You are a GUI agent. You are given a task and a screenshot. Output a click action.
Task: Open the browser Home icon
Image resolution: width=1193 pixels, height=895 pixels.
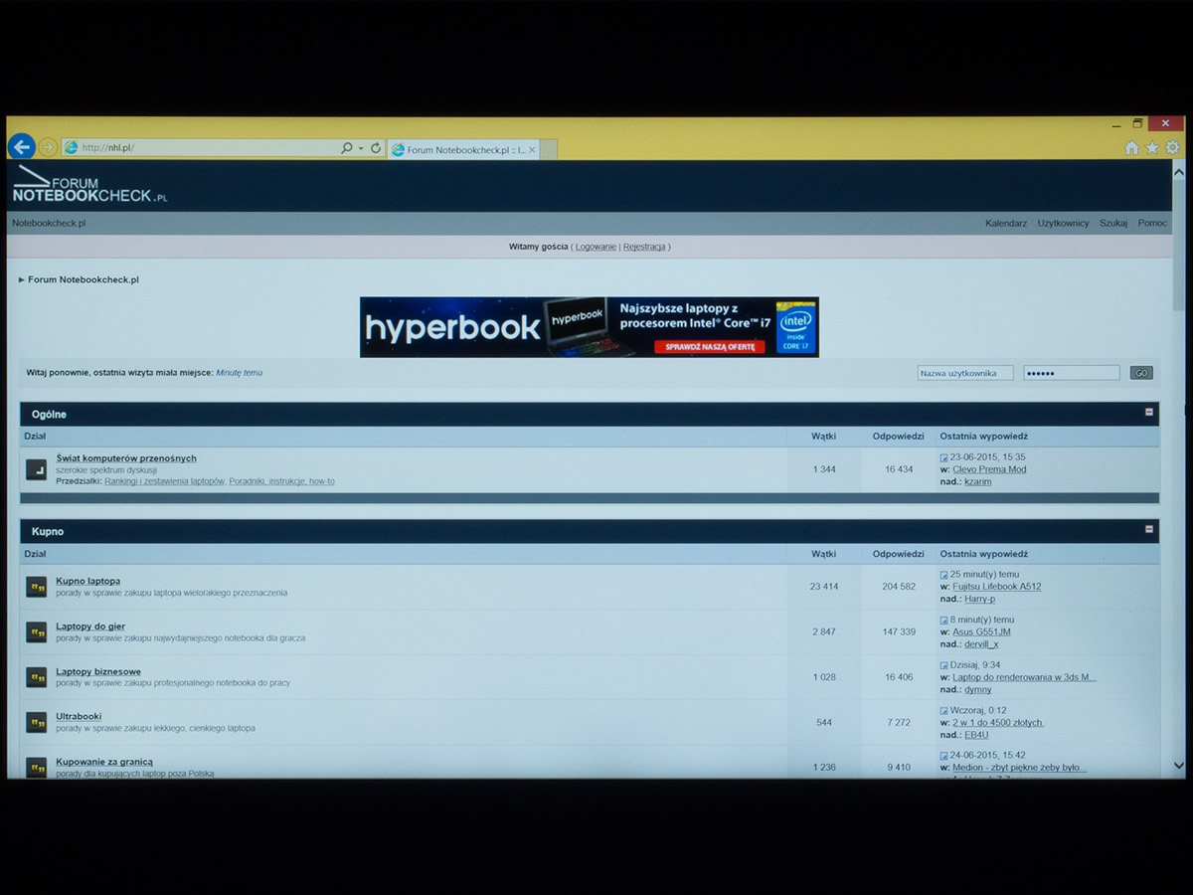coord(1131,148)
